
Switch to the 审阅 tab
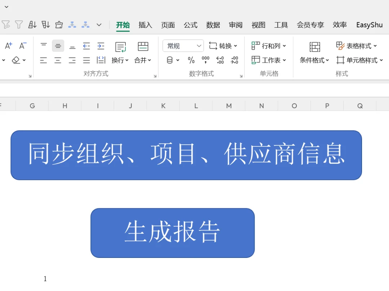tap(236, 25)
